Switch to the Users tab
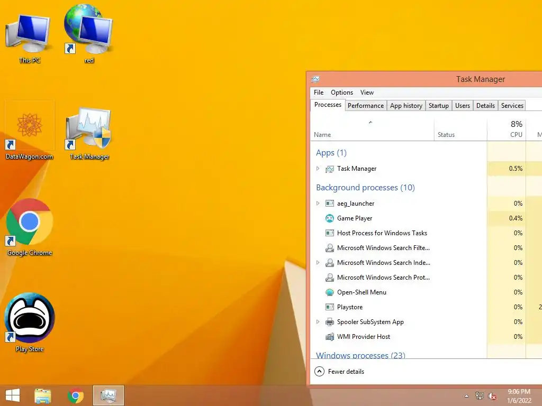The width and height of the screenshot is (542, 406). 463,106
